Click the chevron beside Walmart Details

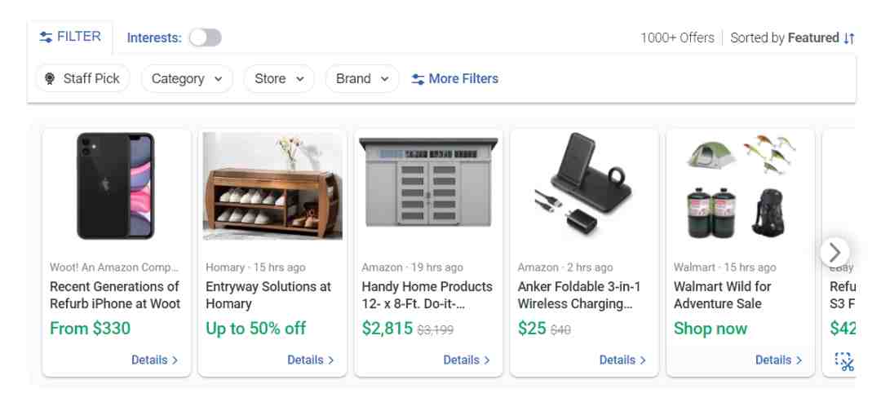[799, 360]
